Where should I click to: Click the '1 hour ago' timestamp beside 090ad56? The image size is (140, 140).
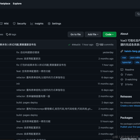[x=87, y=45]
